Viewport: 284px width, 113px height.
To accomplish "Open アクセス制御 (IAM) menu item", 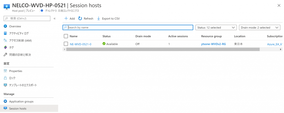I will tap(20, 40).
